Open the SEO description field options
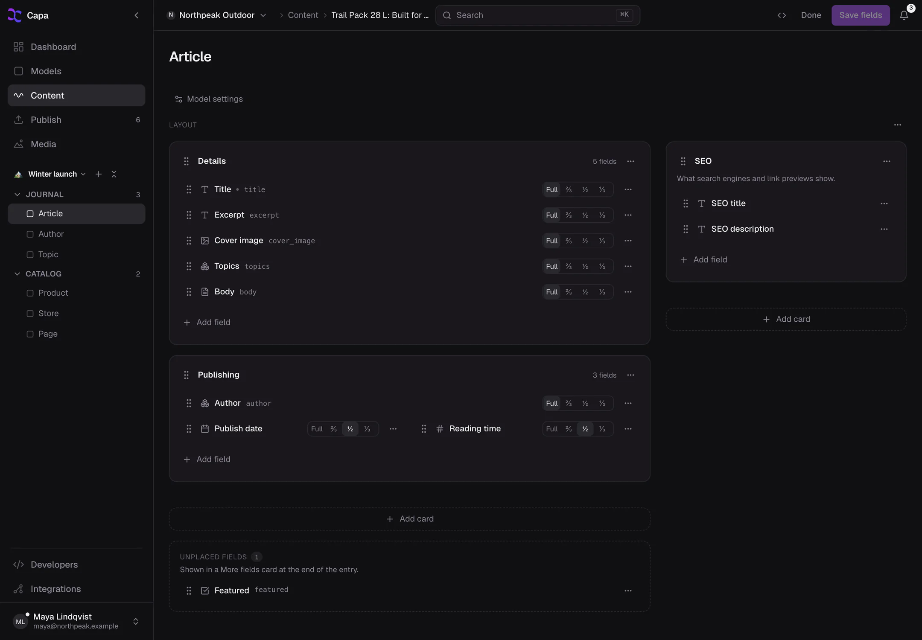Viewport: 922px width, 640px height. [x=884, y=229]
